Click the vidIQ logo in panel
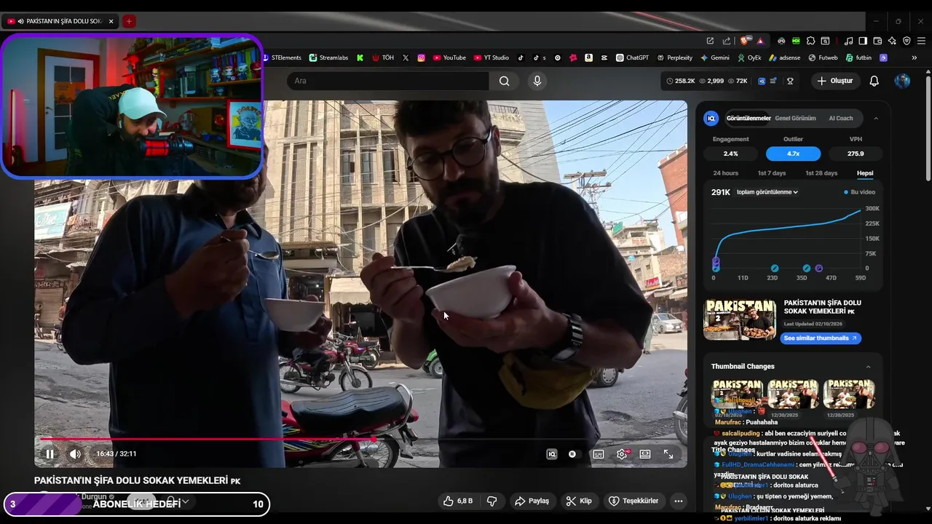 tap(711, 118)
